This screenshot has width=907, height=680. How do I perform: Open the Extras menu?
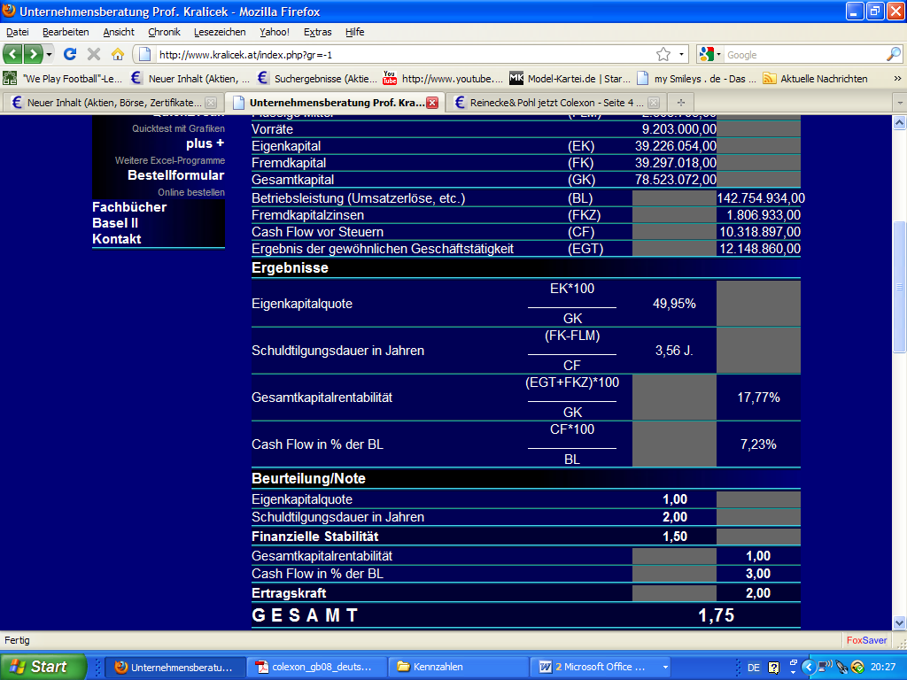click(318, 32)
